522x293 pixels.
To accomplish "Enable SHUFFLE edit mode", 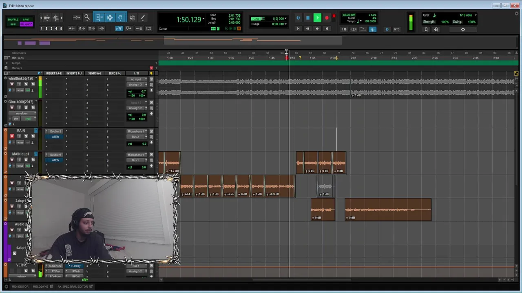I will (x=13, y=20).
